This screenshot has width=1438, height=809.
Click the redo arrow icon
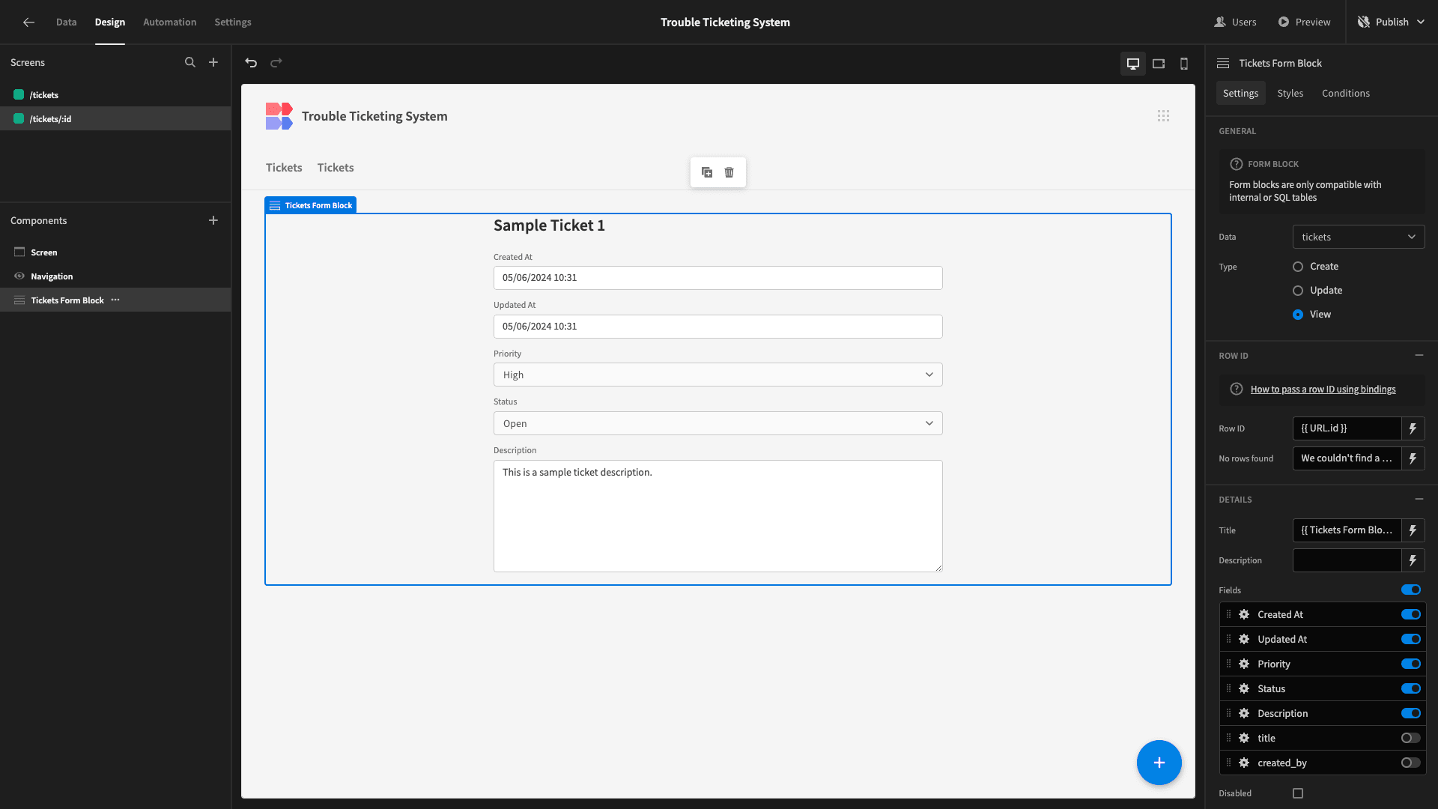click(x=276, y=62)
